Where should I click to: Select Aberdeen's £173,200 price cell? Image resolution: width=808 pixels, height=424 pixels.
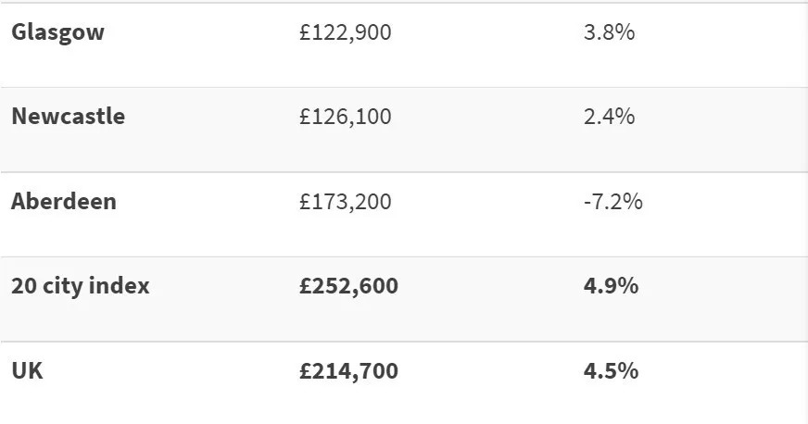346,201
